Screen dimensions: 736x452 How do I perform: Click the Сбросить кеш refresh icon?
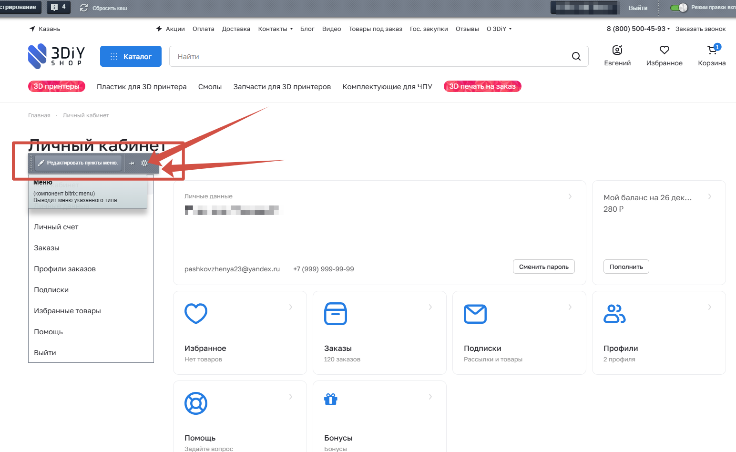click(x=84, y=8)
